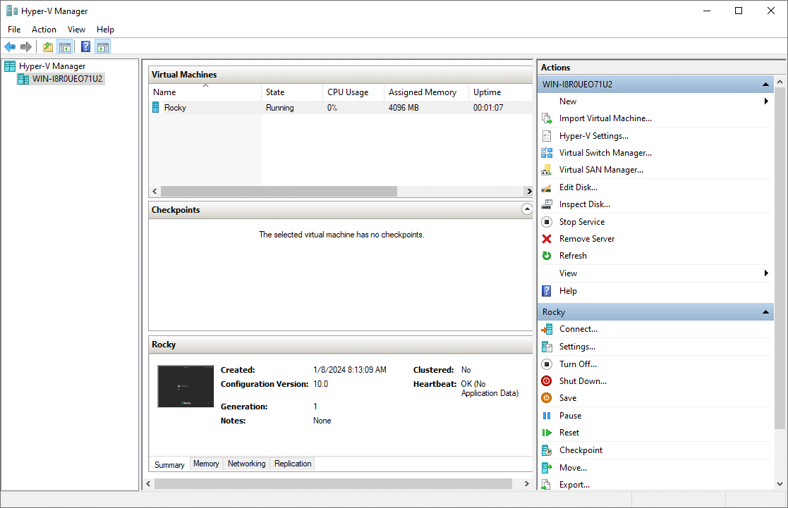This screenshot has width=788, height=508.
Task: Click Actions pane scroll down arrow
Action: pyautogui.click(x=780, y=485)
